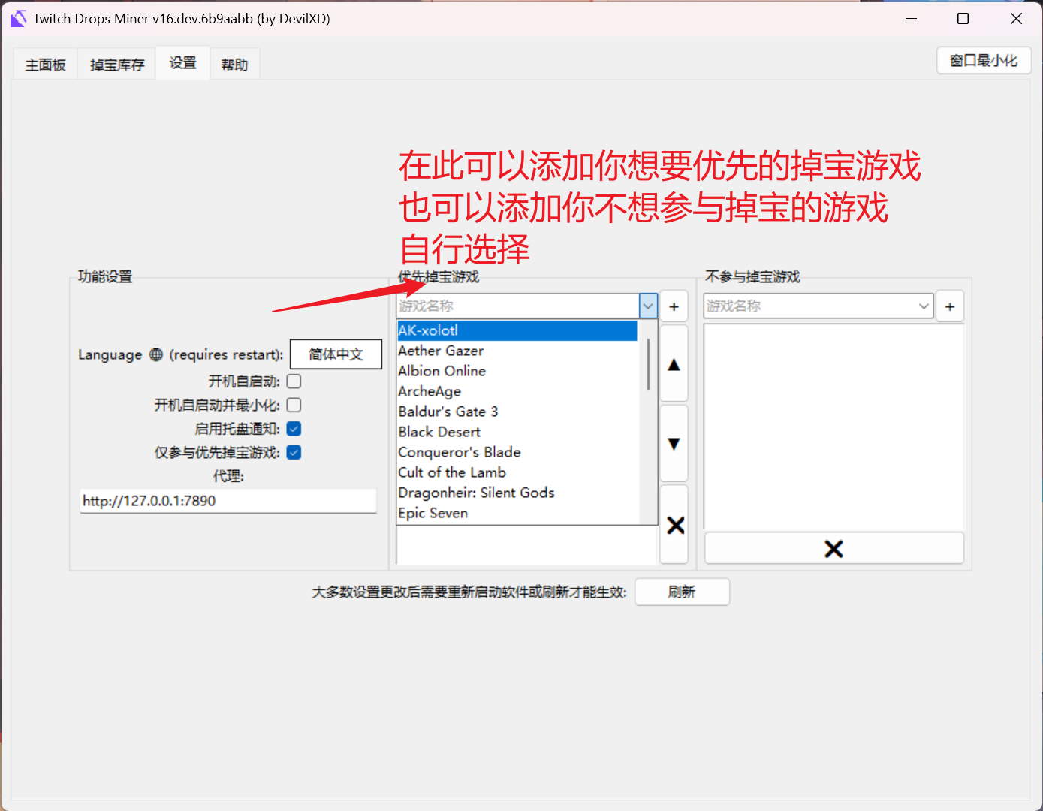The width and height of the screenshot is (1043, 811).
Task: Remove selected excluded game with X button
Action: click(833, 549)
